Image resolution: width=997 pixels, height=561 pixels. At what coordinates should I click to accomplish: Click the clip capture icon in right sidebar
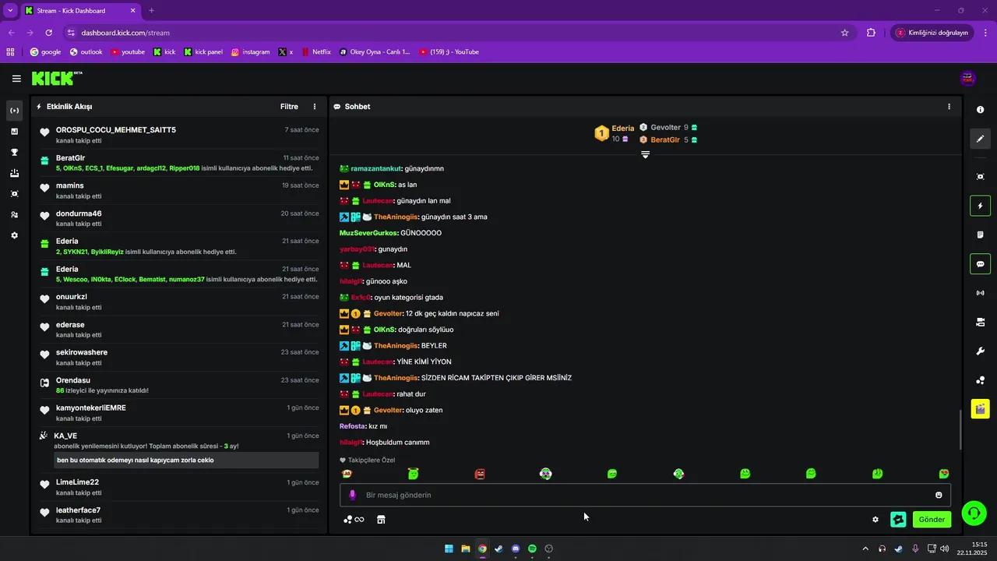[x=980, y=177]
